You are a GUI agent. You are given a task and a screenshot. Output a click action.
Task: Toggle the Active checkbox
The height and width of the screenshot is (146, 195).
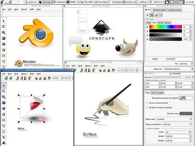pos(146,73)
